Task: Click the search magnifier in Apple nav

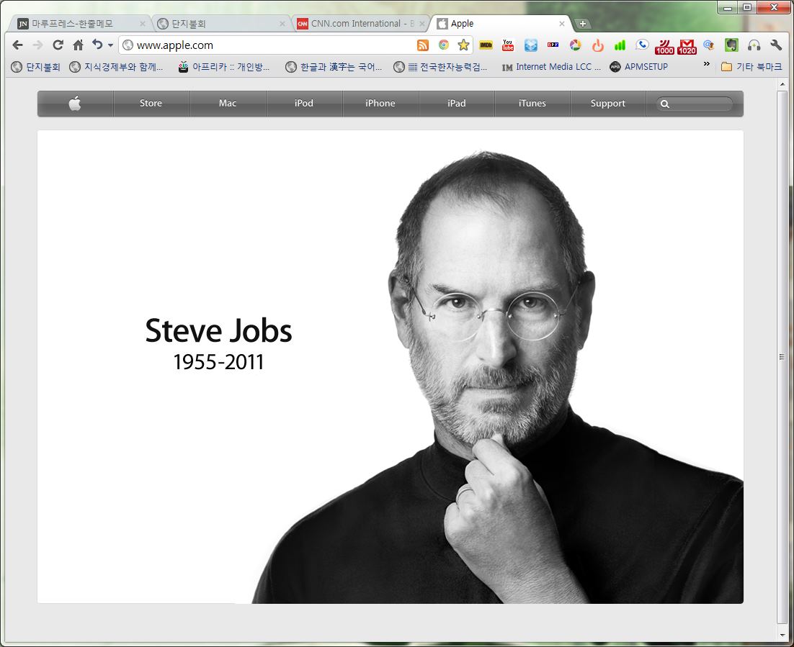Action: click(665, 104)
